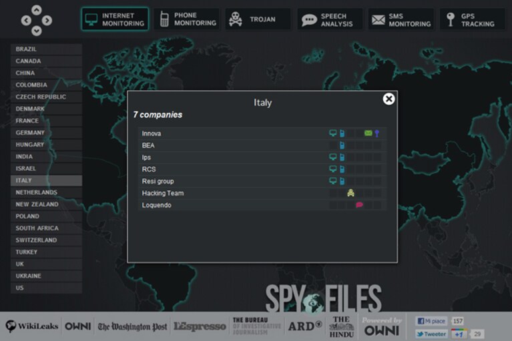Open the Hacking Team company row
Image resolution: width=512 pixels, height=341 pixels.
[x=262, y=193]
